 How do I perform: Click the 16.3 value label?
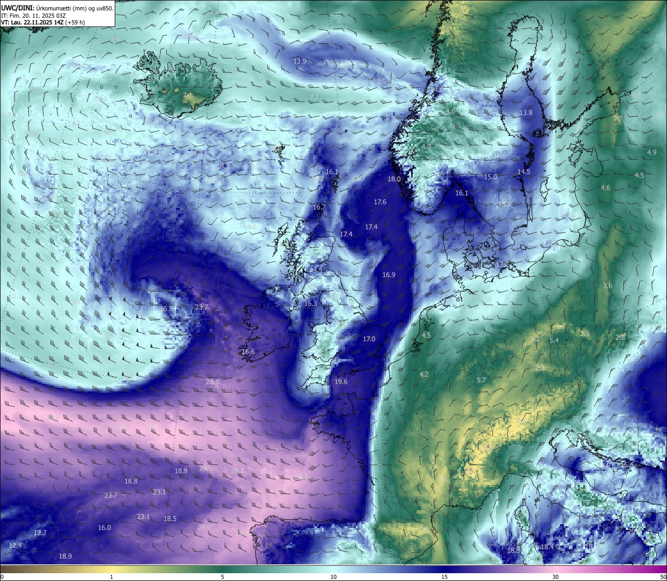(x=311, y=303)
